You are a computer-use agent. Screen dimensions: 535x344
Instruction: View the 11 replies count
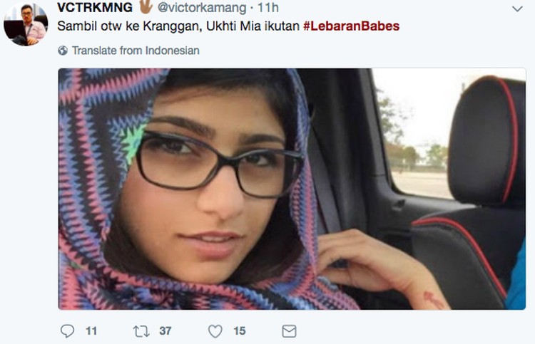click(x=91, y=331)
